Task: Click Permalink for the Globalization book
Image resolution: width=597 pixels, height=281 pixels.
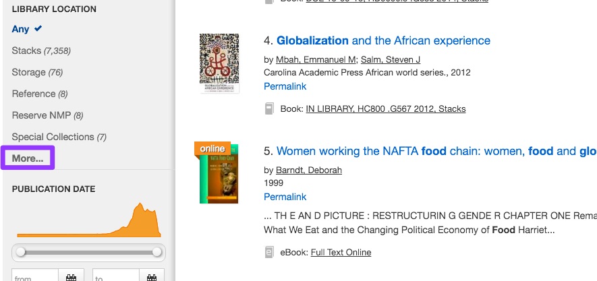Action: (x=285, y=86)
